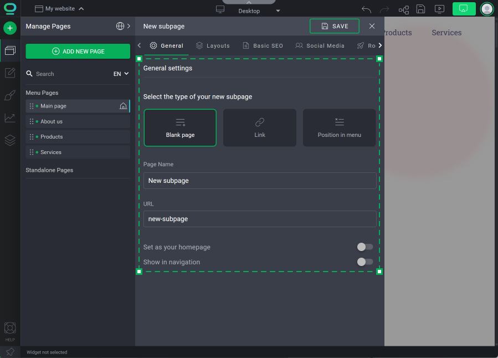Open the Pages icon in the left sidebar
498x358 pixels.
pyautogui.click(x=10, y=50)
